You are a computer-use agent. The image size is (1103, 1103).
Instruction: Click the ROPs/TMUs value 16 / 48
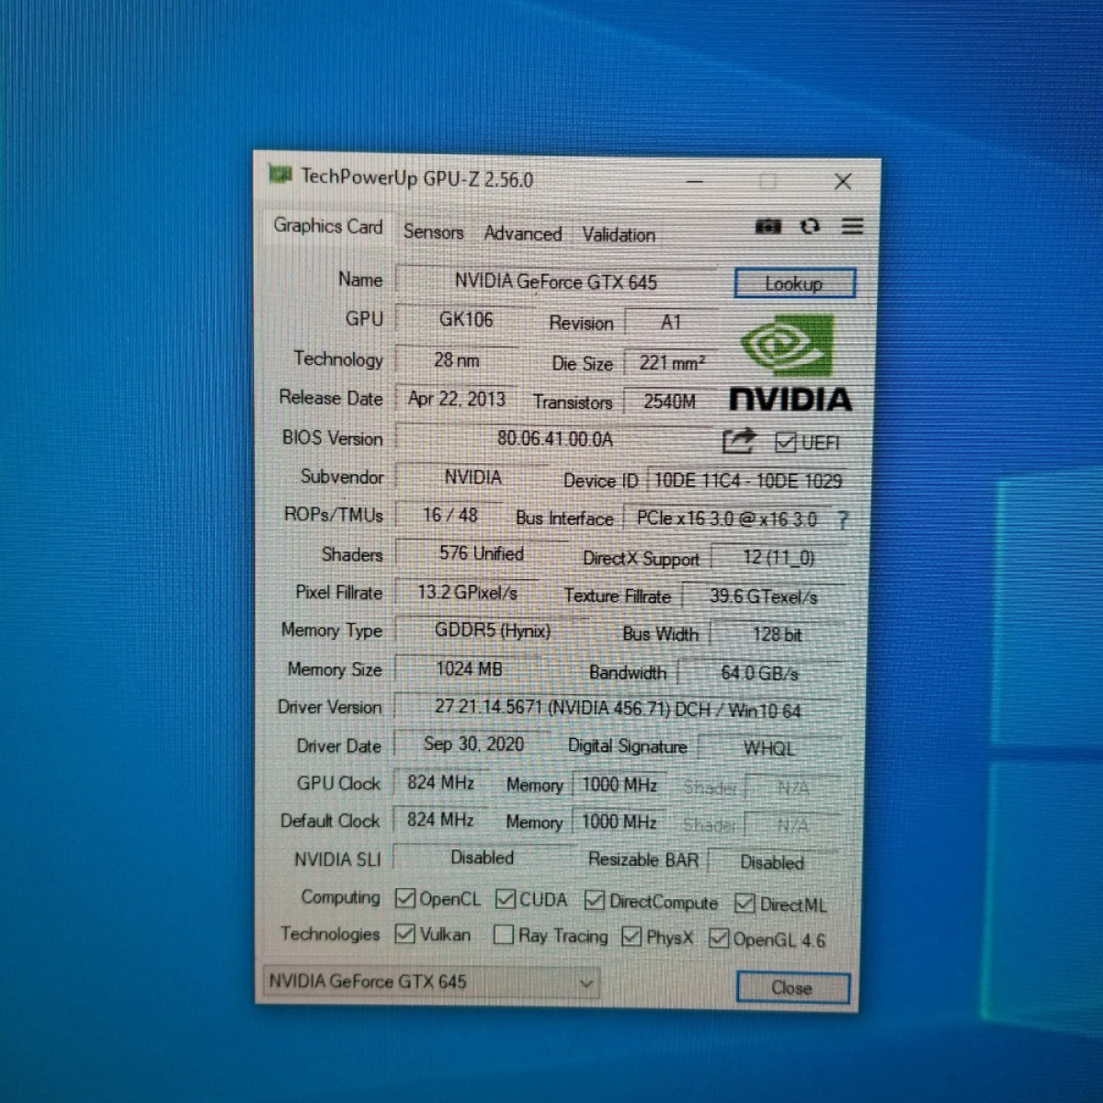pos(449,516)
